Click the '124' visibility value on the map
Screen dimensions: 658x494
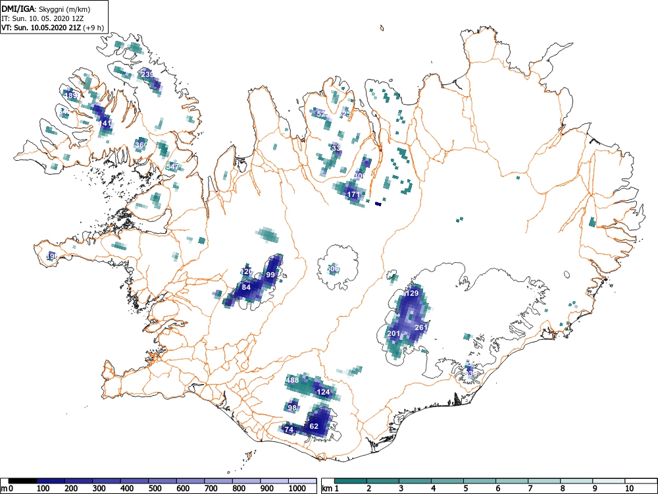coord(324,393)
